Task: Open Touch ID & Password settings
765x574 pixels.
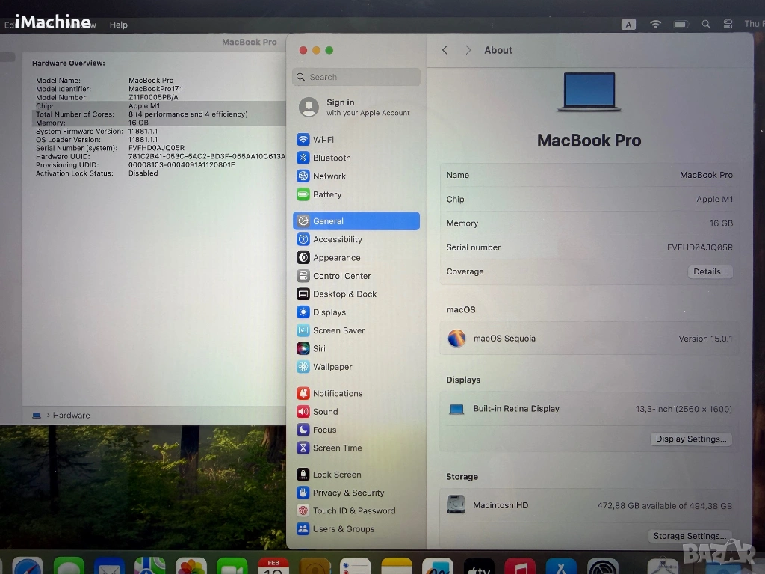Action: [353, 510]
